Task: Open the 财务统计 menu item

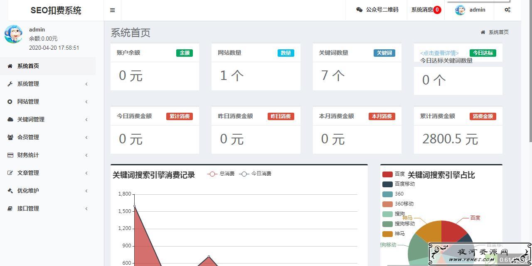Action: coord(48,155)
